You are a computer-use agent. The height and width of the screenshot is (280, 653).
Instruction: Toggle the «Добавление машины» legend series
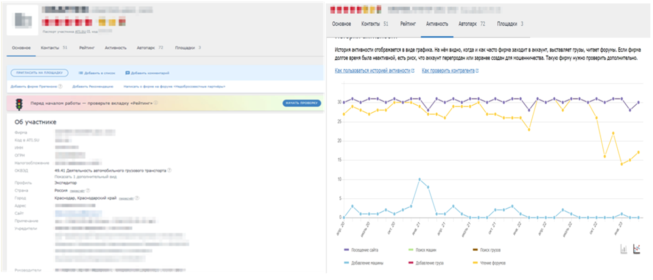click(364, 263)
